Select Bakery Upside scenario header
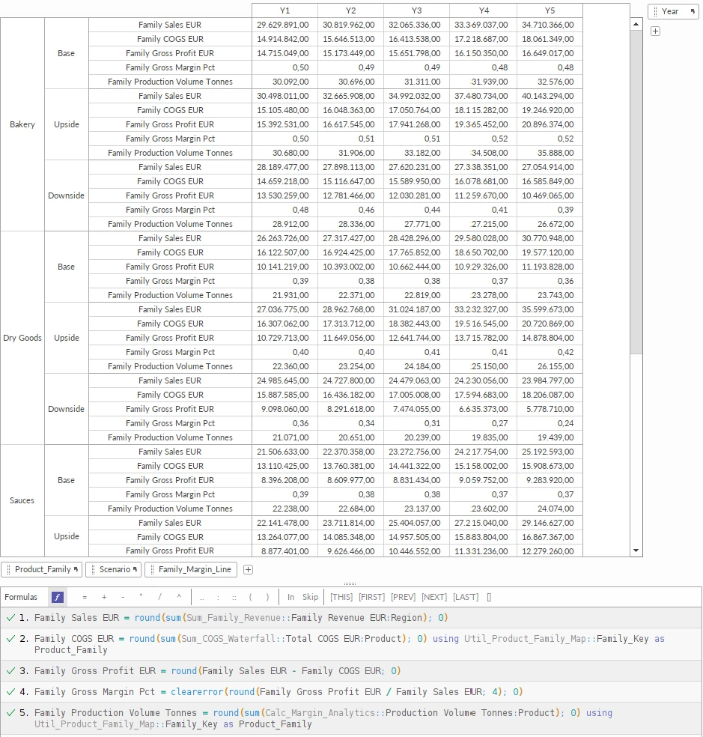Image resolution: width=703 pixels, height=737 pixels. tap(67, 124)
